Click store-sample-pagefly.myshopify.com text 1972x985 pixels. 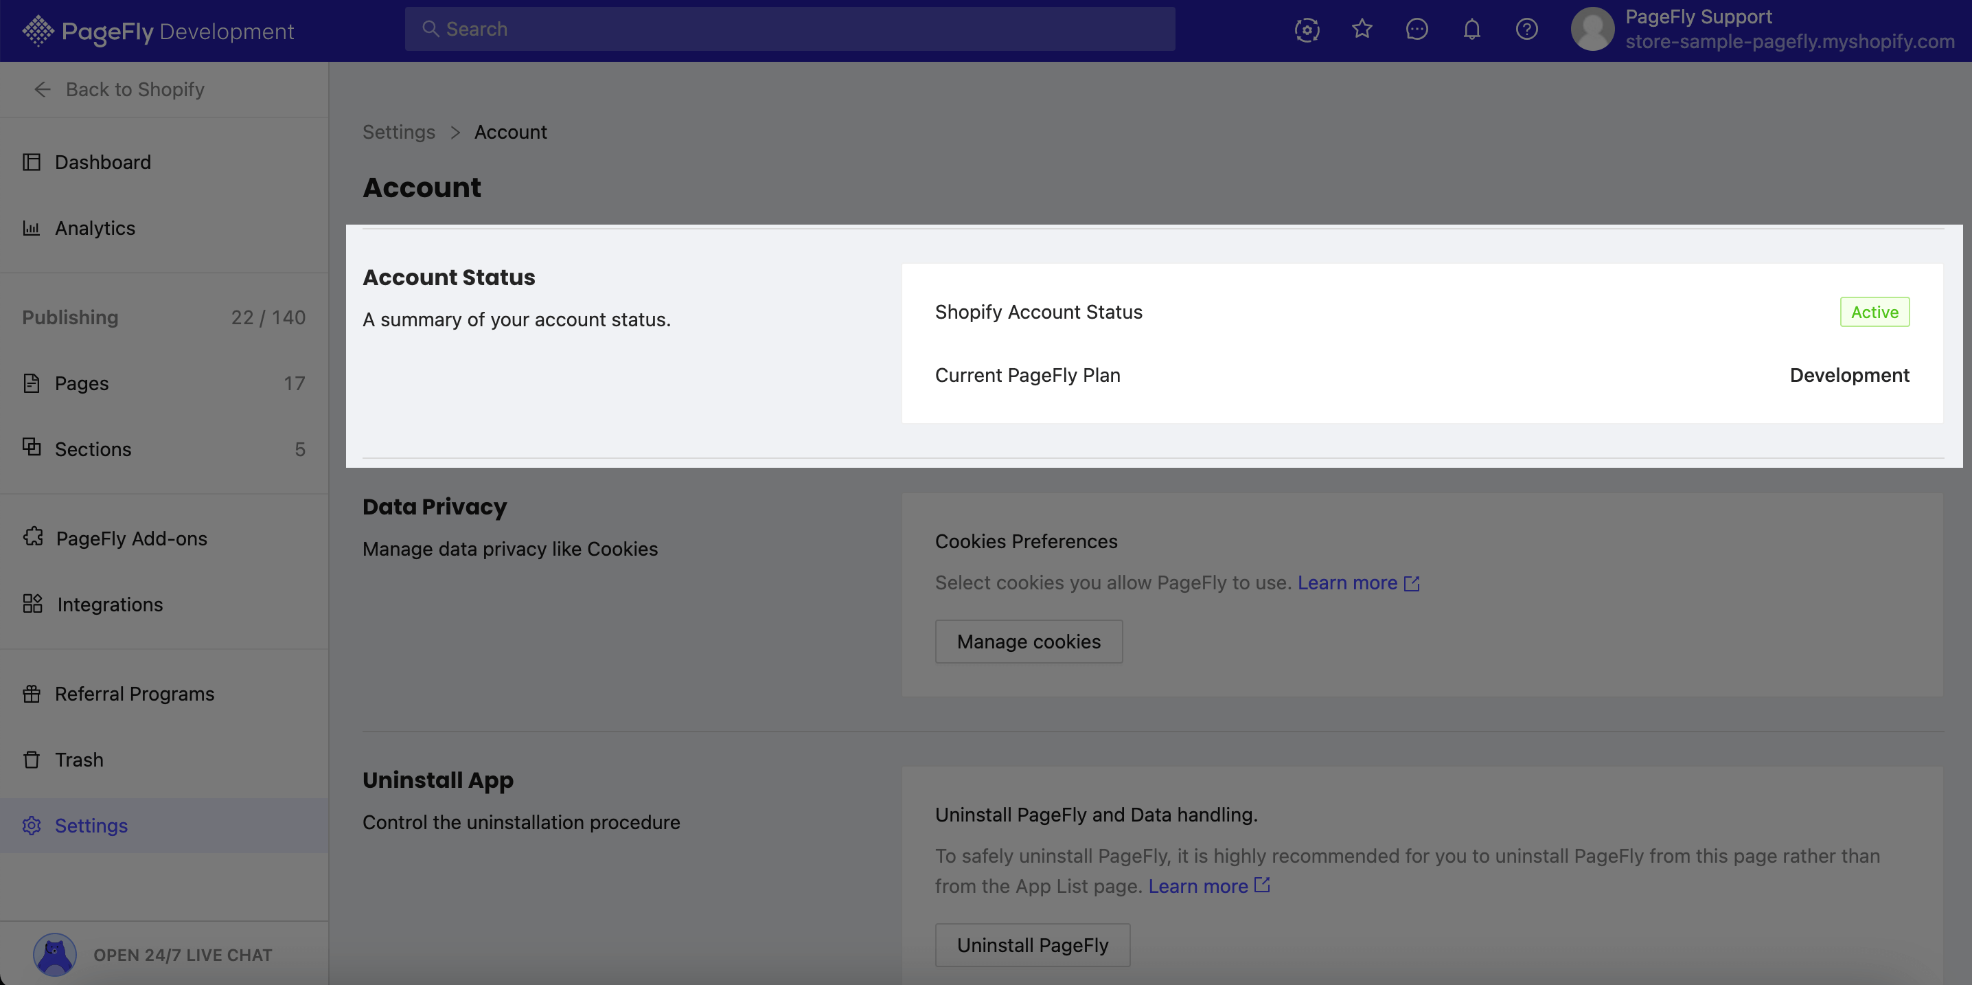(1790, 41)
